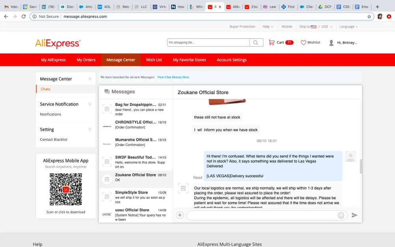Open the Help dropdown
395x247 pixels.
tap(268, 26)
